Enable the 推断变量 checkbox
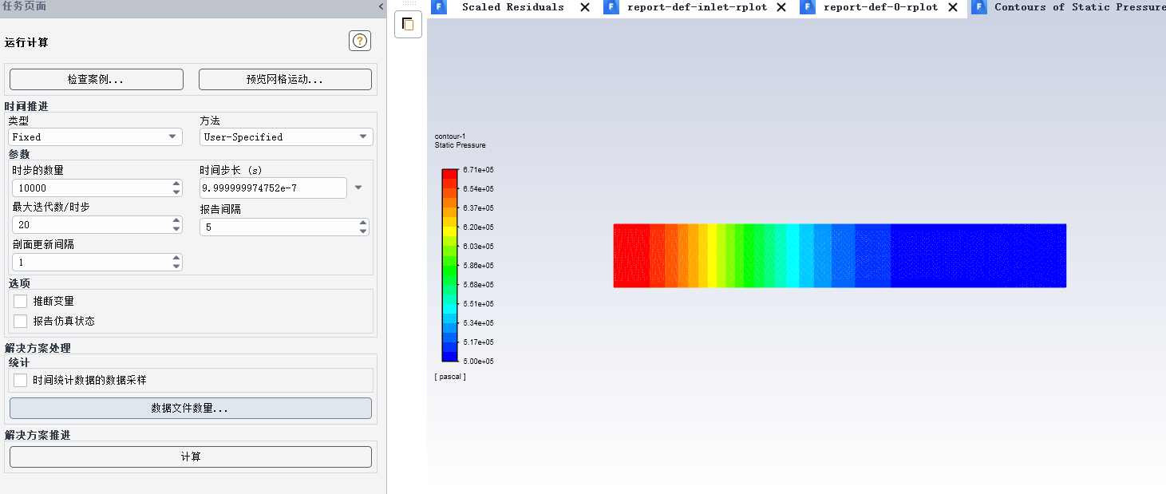Image resolution: width=1166 pixels, height=494 pixels. 21,301
